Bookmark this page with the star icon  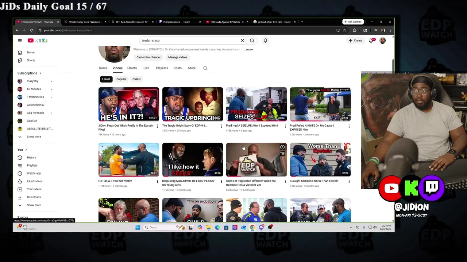tap(344, 30)
